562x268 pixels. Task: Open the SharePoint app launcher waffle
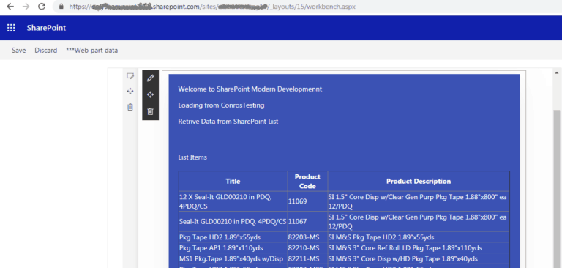click(11, 28)
